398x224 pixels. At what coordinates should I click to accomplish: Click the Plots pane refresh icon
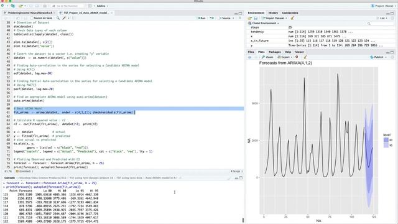392,57
